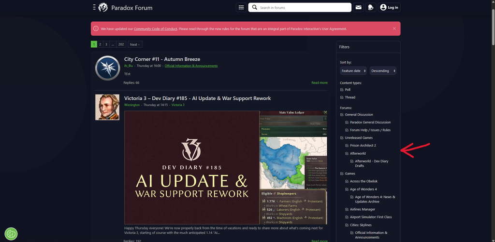Click the Paradox Forum logo
495x242 pixels.
tap(103, 8)
